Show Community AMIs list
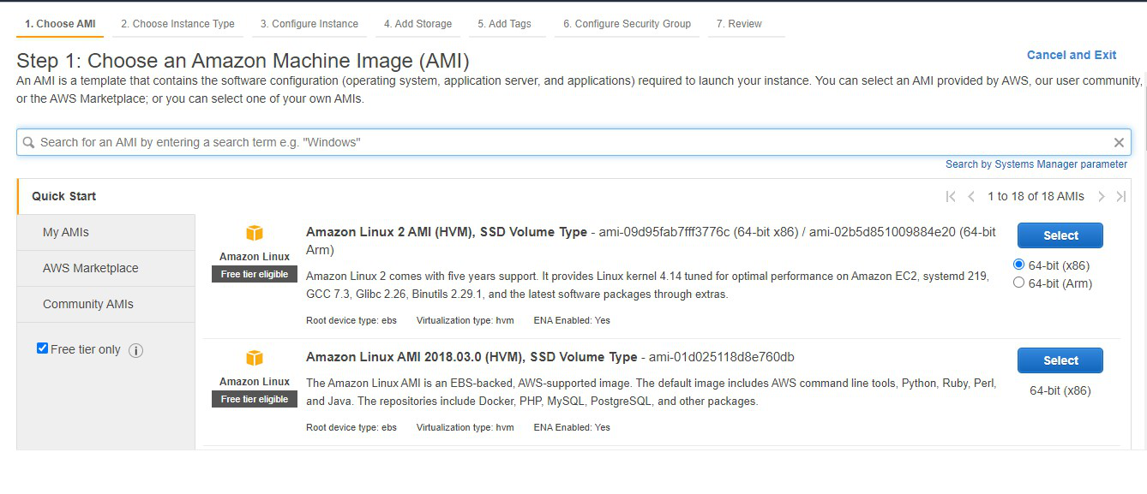Viewport: 1147px width, 494px height. pos(88,304)
